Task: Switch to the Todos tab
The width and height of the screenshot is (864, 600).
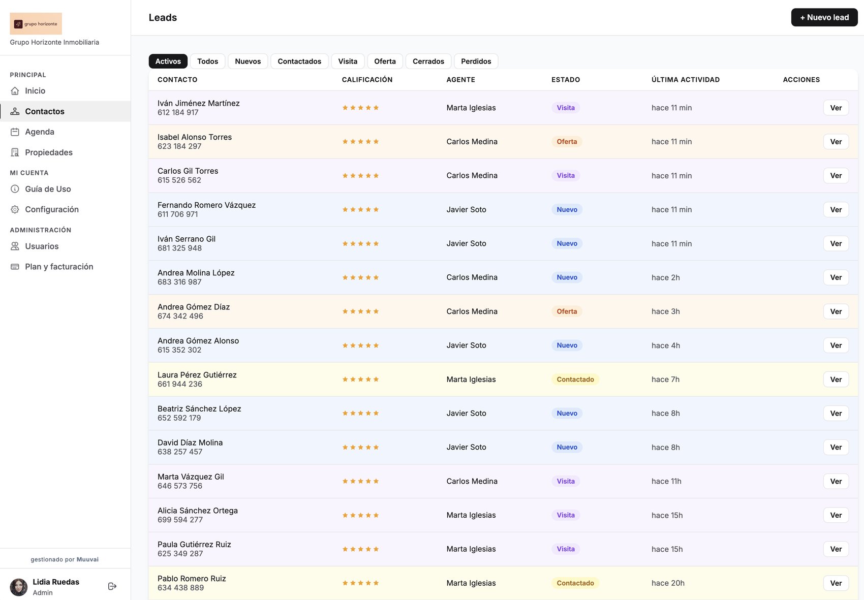Action: [207, 61]
